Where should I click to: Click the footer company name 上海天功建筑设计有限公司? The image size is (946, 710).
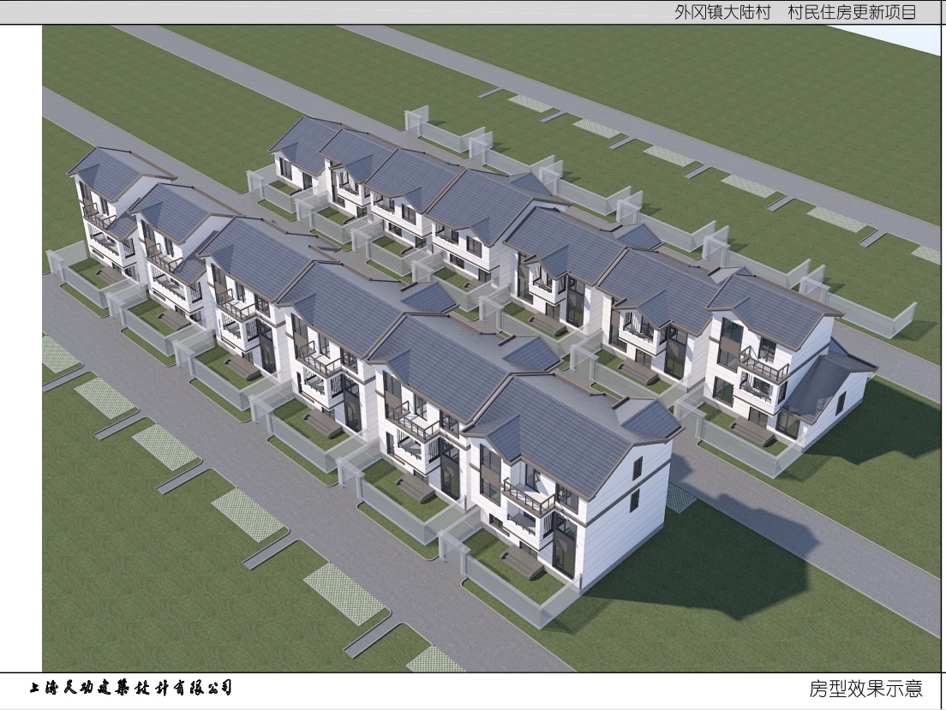point(131,688)
